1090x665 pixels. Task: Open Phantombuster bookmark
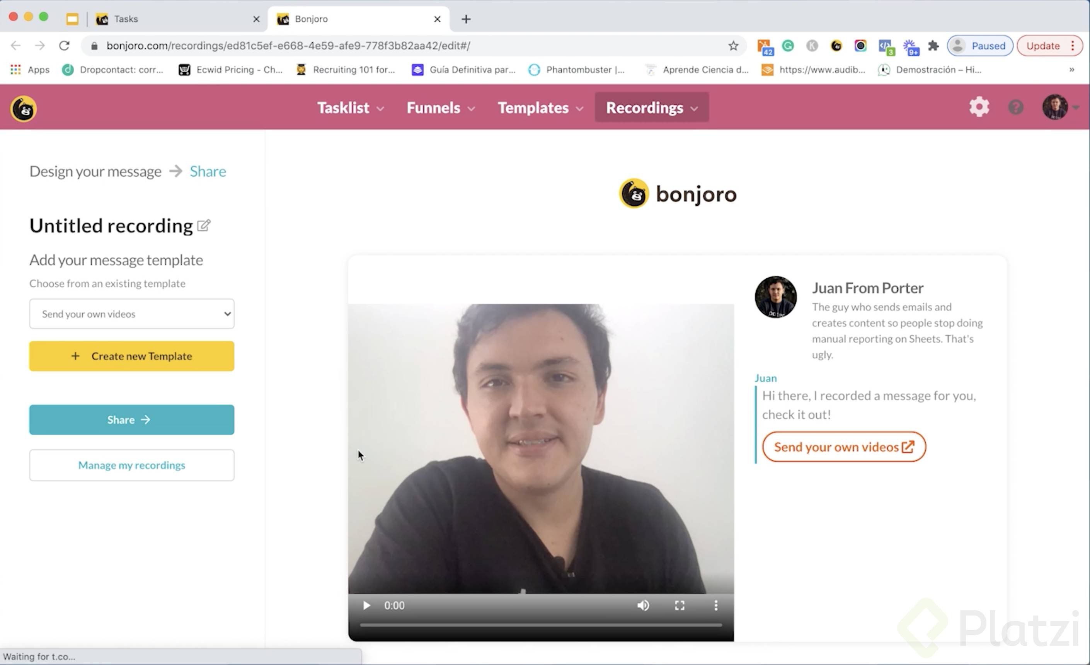576,70
